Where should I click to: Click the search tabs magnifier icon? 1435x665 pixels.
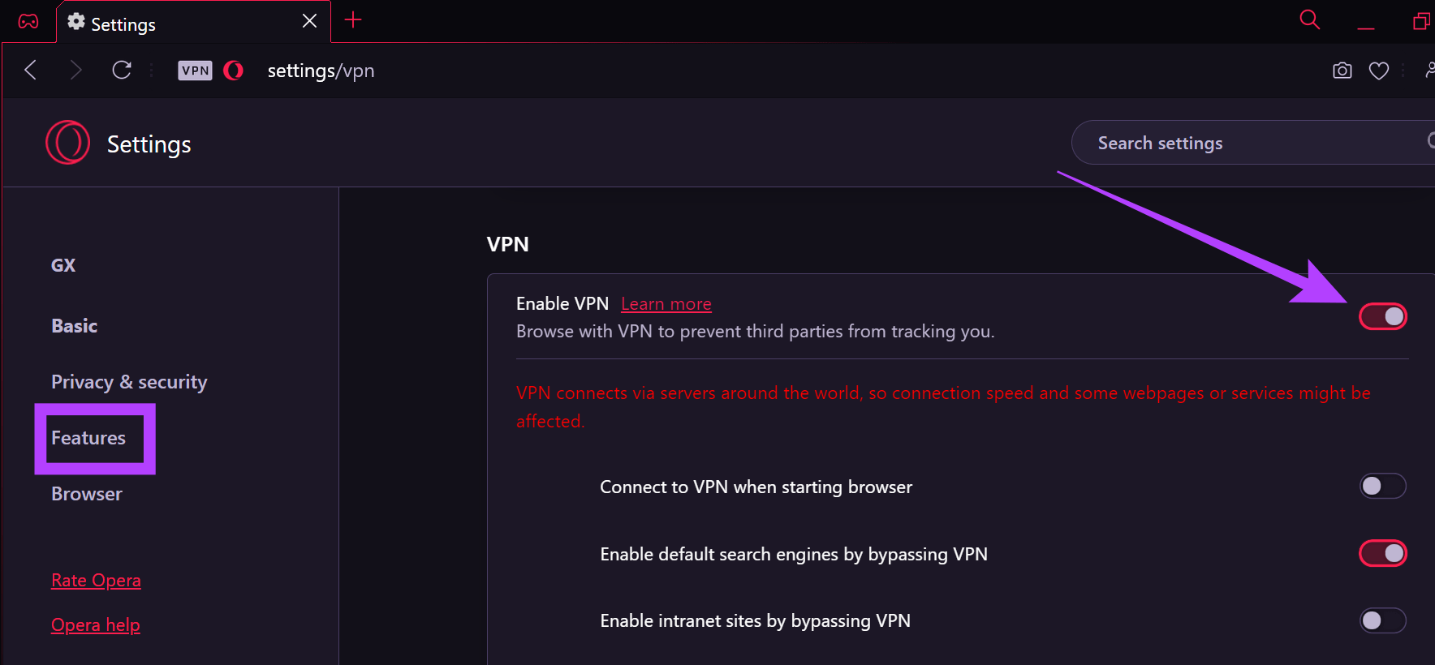point(1309,19)
